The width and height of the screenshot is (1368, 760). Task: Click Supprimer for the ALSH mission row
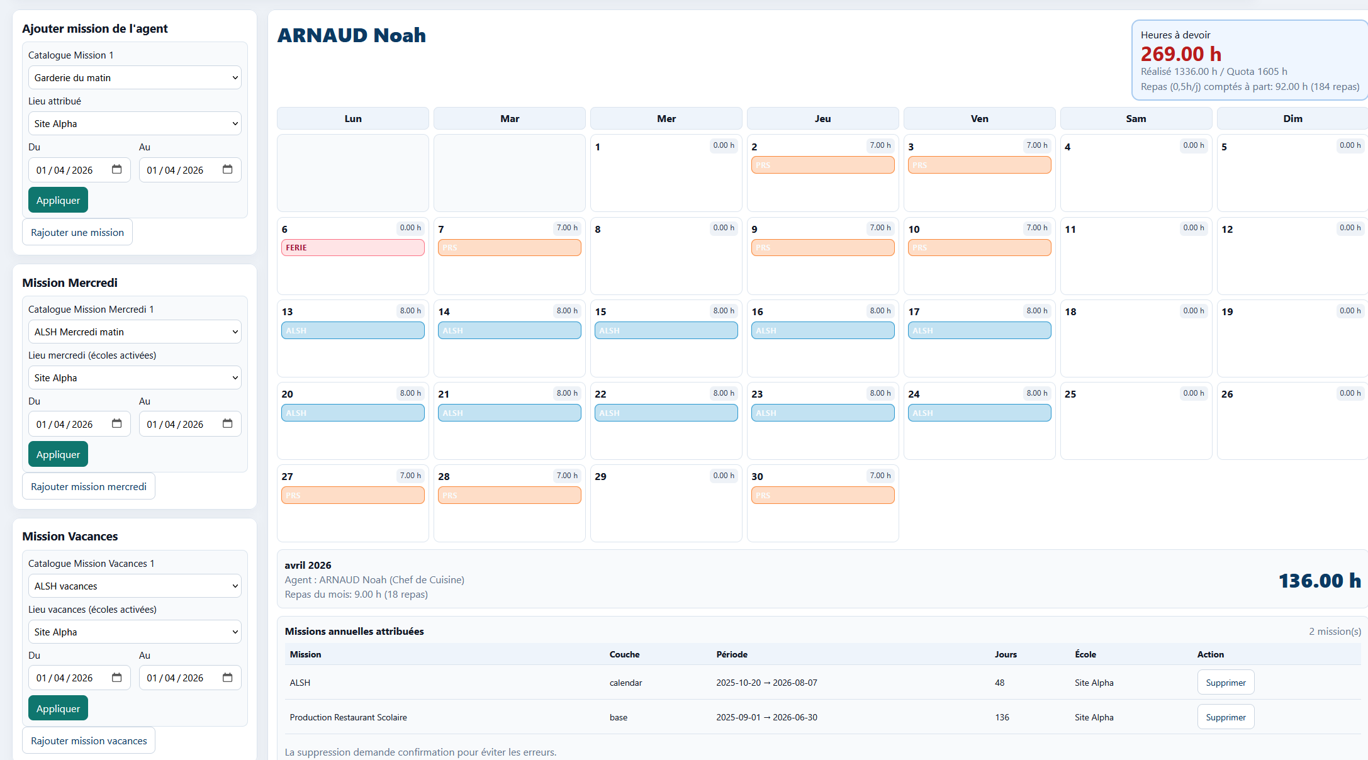pos(1225,683)
